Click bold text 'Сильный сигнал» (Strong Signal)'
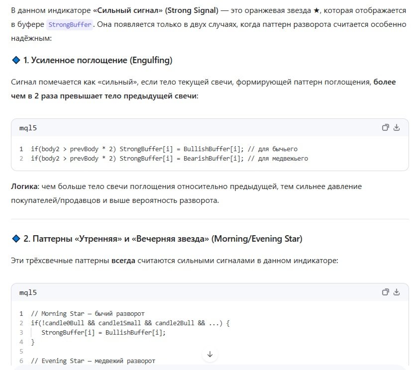This screenshot has width=414, height=370. (158, 10)
